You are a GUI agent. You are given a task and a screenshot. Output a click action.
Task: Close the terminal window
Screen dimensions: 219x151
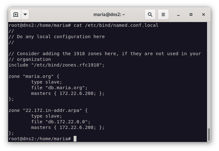204,15
